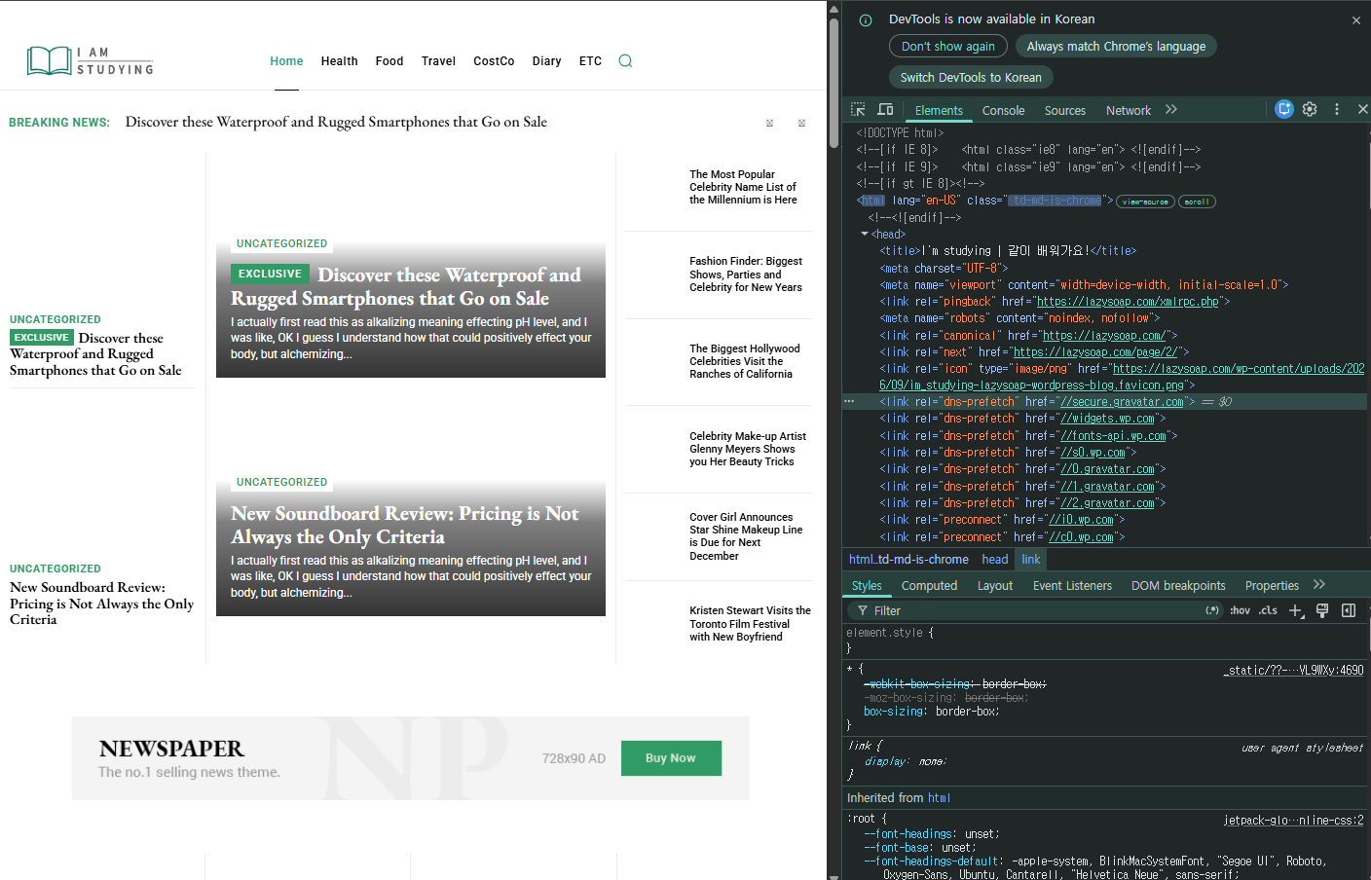This screenshot has height=880, width=1371.
Task: Click the view-source badge on html tag
Action: click(1144, 202)
